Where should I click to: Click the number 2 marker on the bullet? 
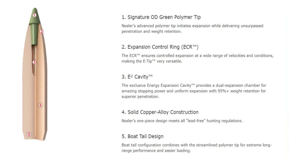(42, 31)
